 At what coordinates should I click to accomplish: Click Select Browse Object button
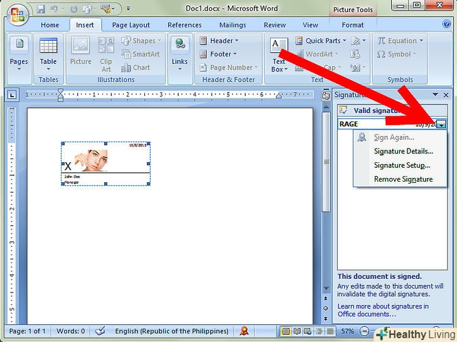click(x=326, y=308)
